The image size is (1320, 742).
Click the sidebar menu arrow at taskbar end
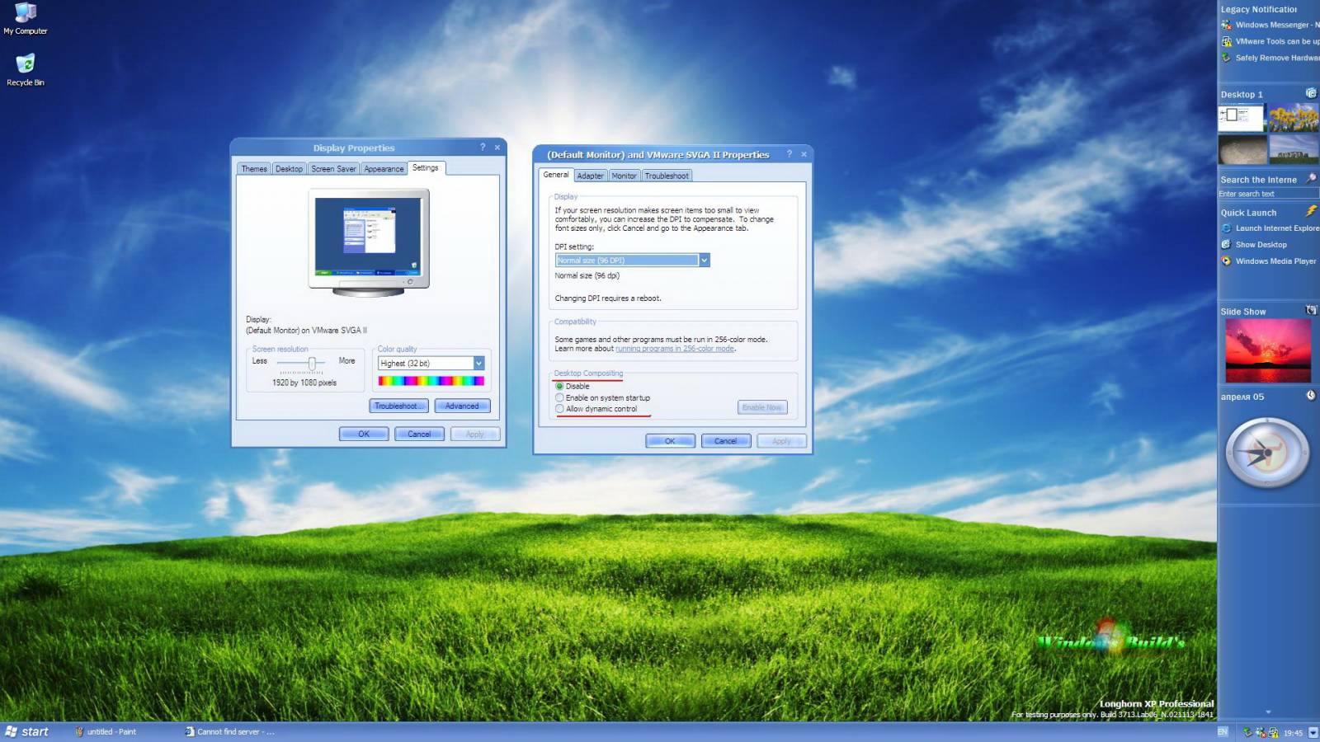(1313, 732)
